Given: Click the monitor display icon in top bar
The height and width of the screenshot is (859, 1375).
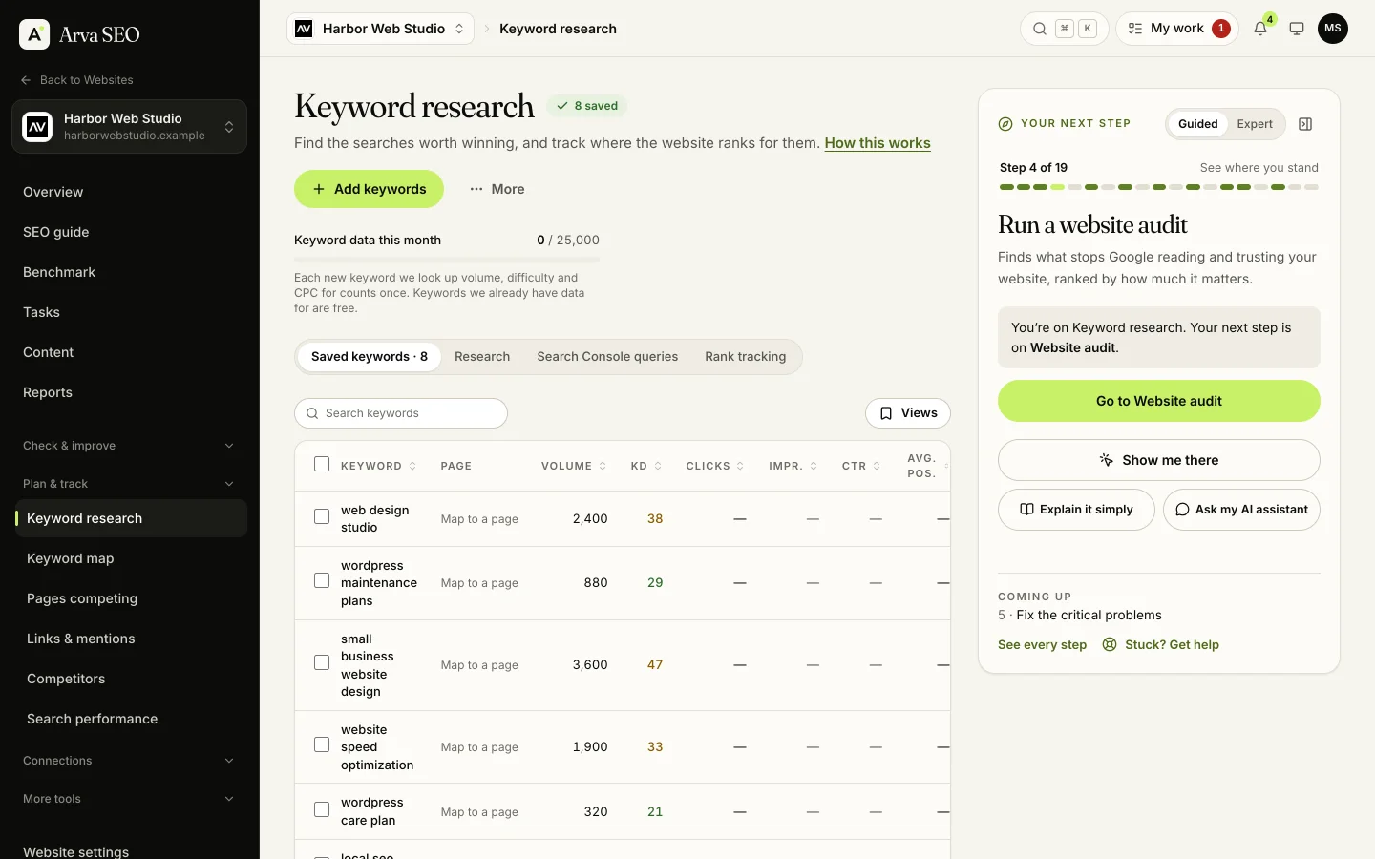Looking at the screenshot, I should (1297, 29).
